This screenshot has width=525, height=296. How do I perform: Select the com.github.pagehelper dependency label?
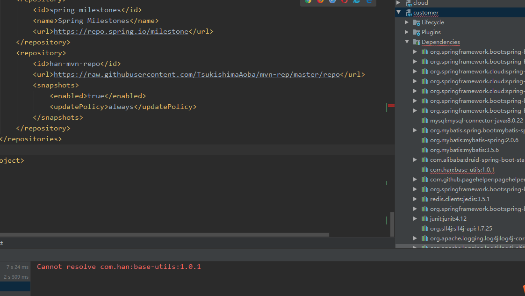coord(477,180)
